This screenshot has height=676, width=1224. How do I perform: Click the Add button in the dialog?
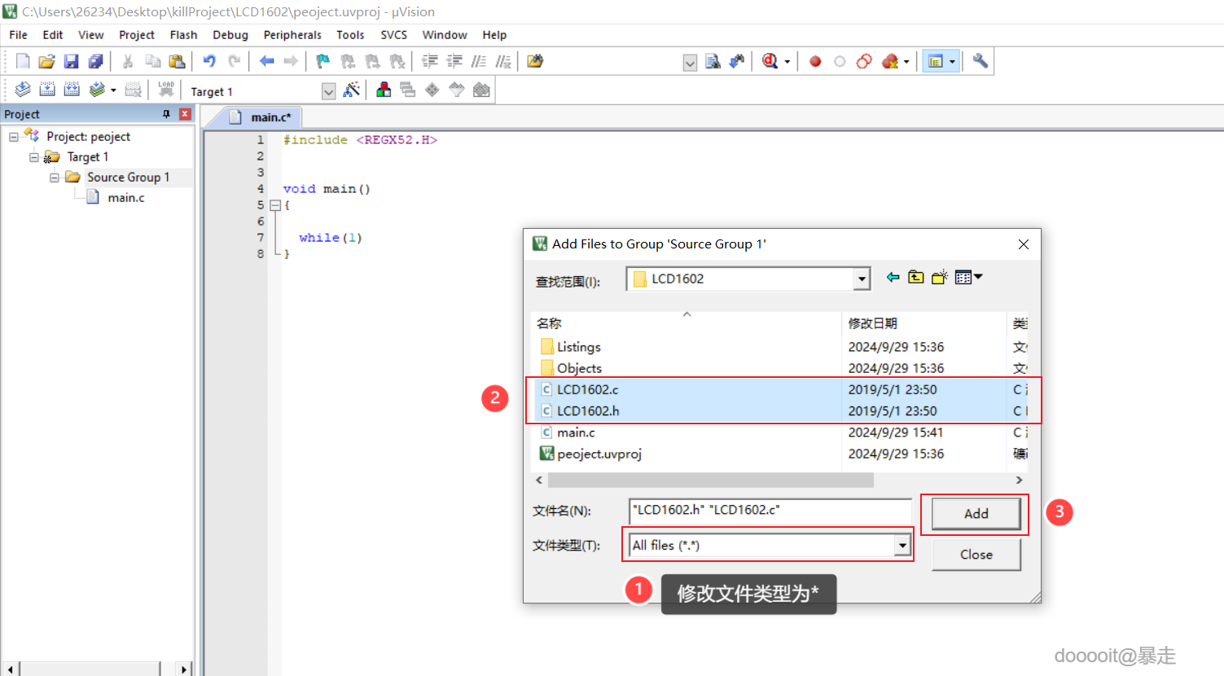[x=976, y=514]
